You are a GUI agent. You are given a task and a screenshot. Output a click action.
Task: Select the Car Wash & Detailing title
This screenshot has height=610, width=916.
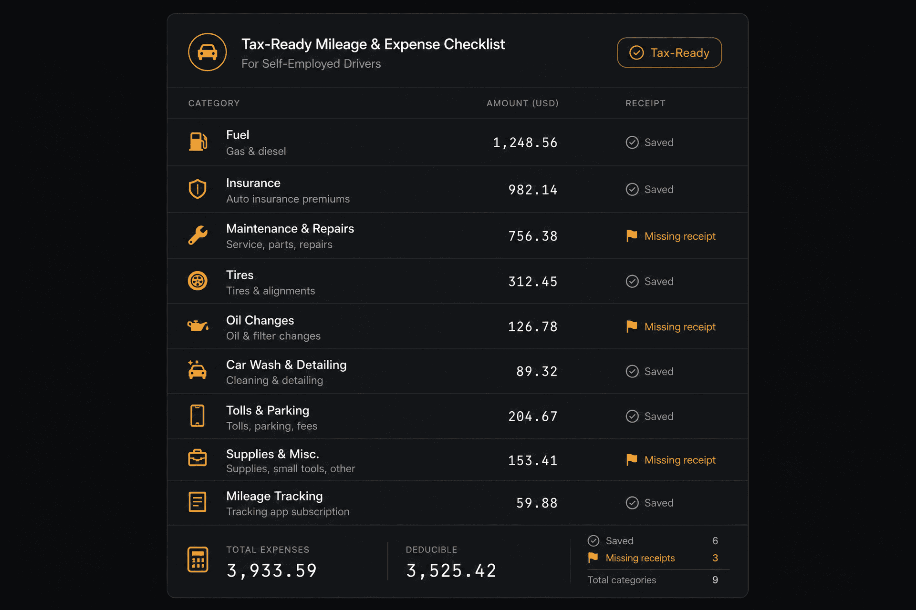pyautogui.click(x=286, y=365)
